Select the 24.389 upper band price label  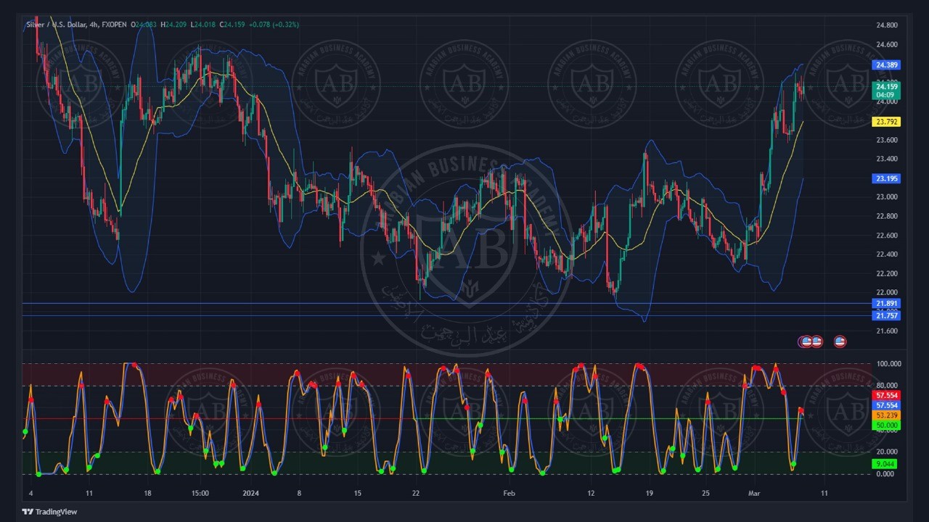point(887,65)
